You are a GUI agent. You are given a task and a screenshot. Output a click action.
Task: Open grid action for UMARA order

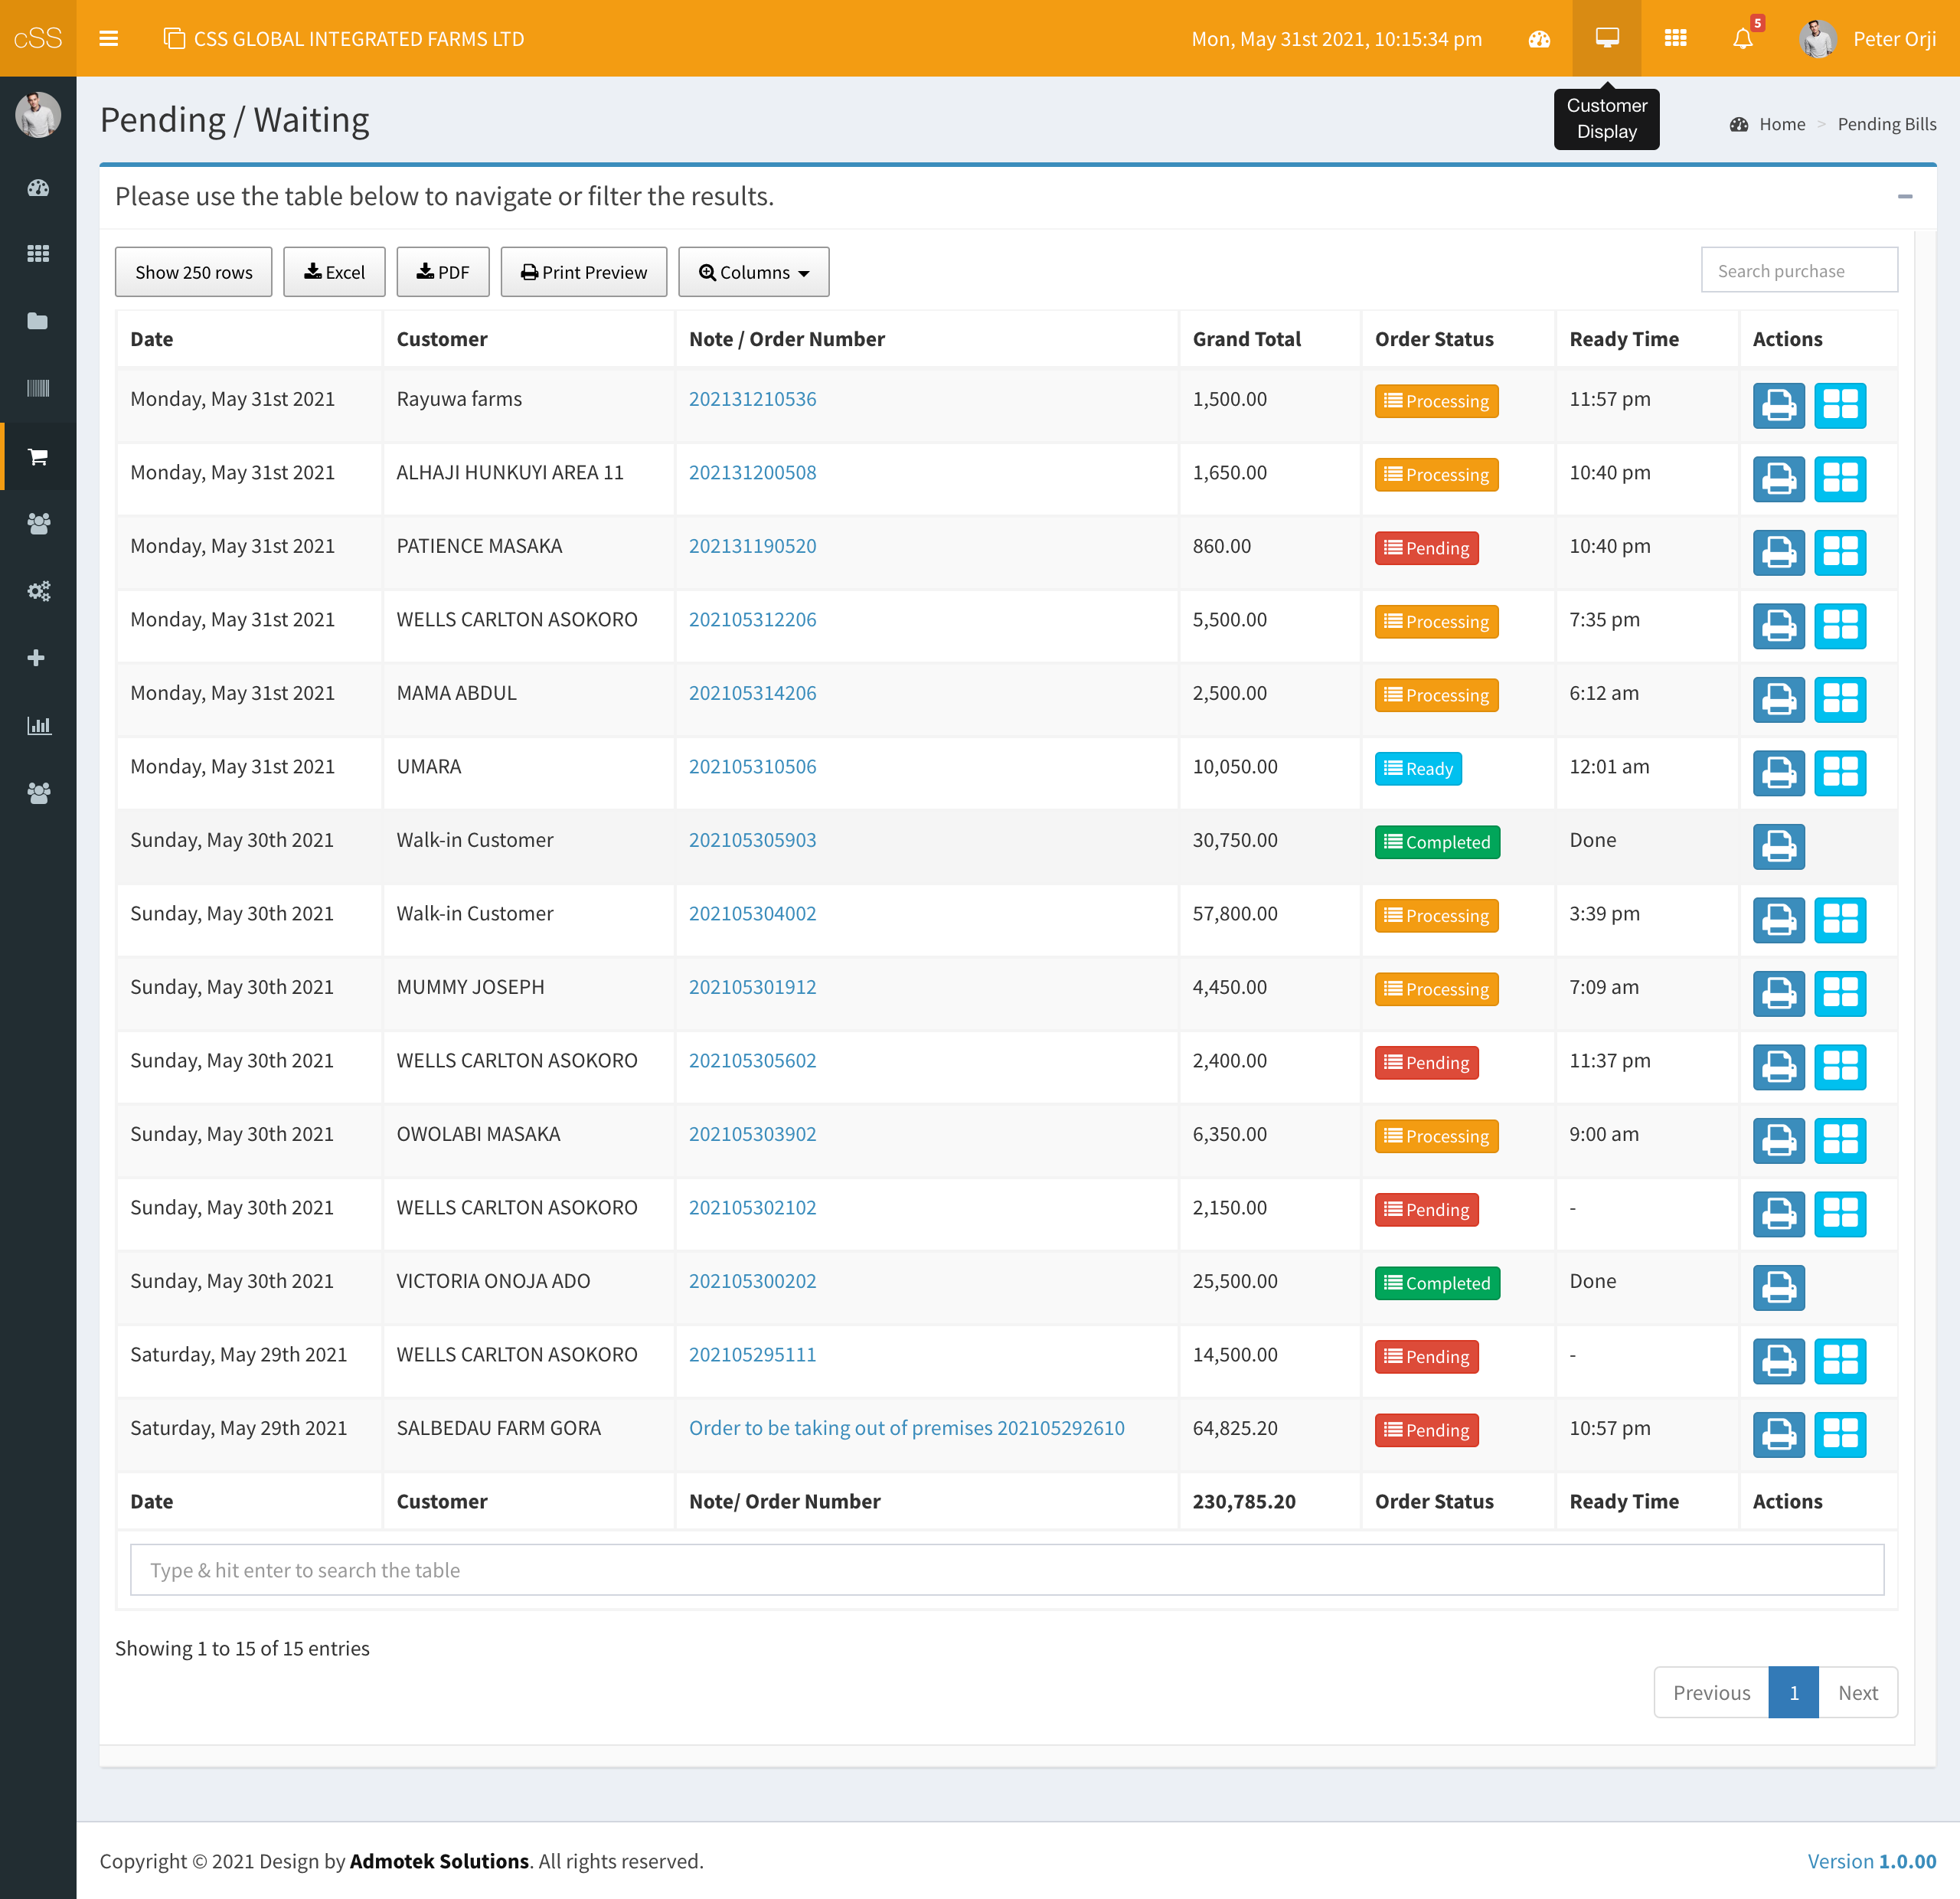point(1839,773)
